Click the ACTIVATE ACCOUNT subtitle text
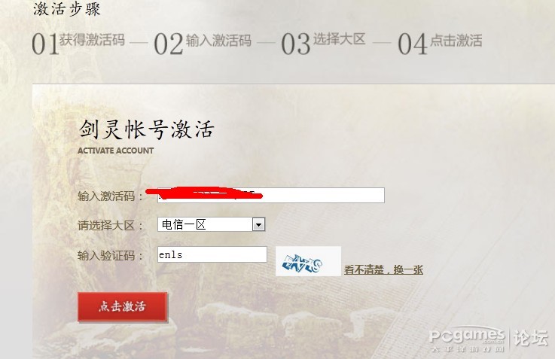The width and height of the screenshot is (555, 359). click(x=115, y=151)
